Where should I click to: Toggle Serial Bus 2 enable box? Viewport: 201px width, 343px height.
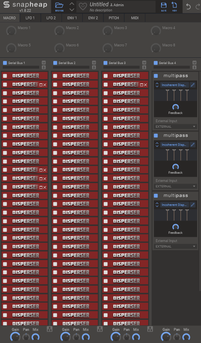55,63
